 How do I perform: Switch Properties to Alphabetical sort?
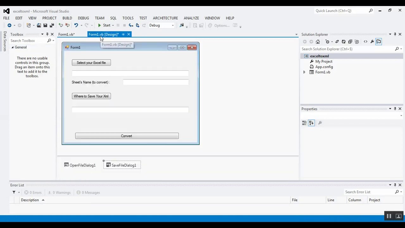tap(311, 123)
